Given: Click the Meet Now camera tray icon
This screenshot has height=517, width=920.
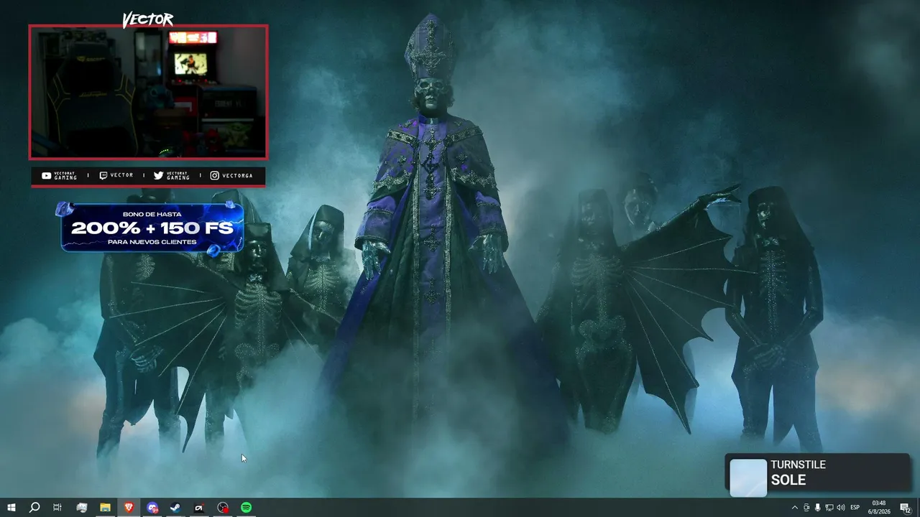Looking at the screenshot, I should tap(806, 508).
